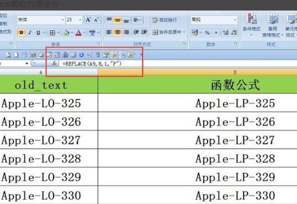The image size is (297, 204).
Task: Click the text orientation icon
Action: (x=136, y=20)
